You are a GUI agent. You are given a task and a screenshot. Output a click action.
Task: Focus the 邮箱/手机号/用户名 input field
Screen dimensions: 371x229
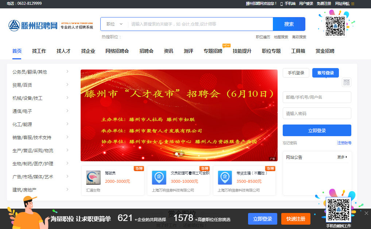(317, 97)
